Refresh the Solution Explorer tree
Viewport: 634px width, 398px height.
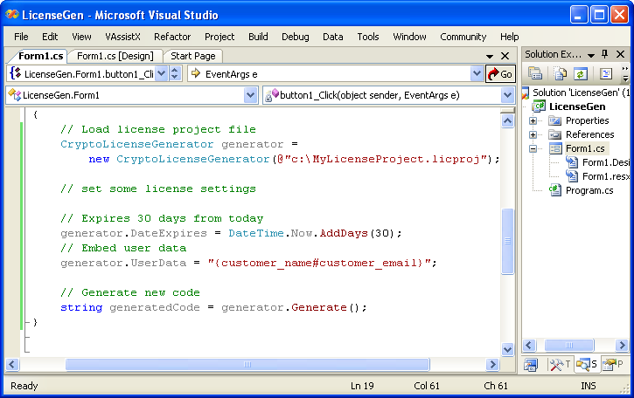580,74
